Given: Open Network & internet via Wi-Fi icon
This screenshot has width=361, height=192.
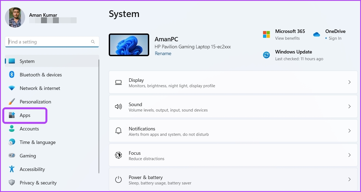Looking at the screenshot, I should [12, 88].
